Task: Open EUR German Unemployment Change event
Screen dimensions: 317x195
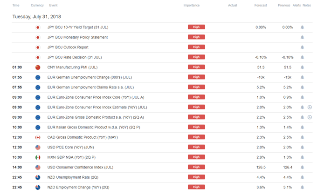Action: click(x=90, y=77)
